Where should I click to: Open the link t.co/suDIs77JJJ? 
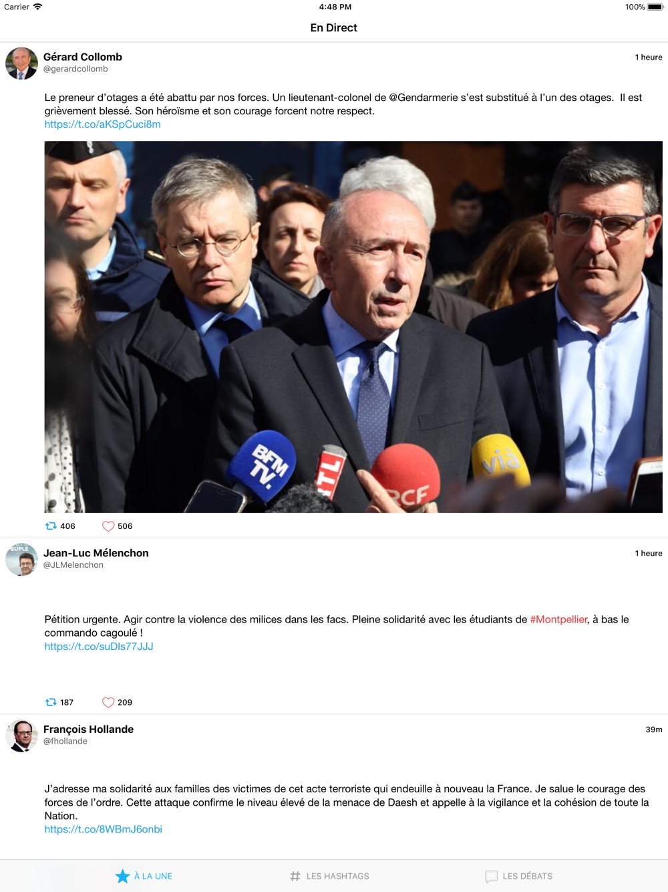pos(99,647)
